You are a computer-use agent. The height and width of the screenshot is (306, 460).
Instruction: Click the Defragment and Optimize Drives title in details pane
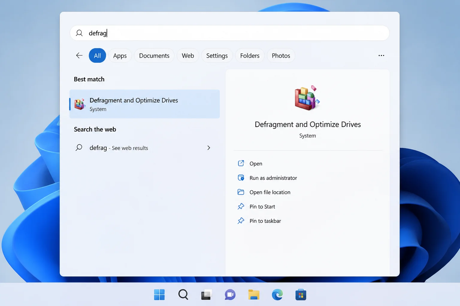[308, 124]
